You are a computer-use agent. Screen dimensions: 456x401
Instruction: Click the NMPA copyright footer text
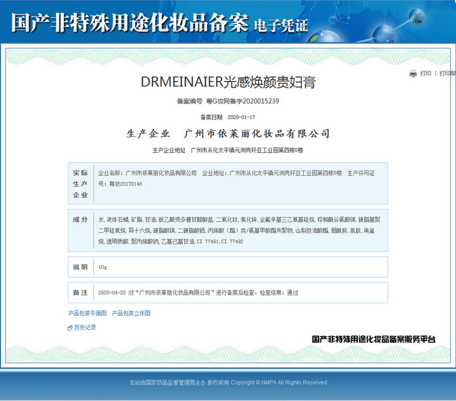click(228, 383)
